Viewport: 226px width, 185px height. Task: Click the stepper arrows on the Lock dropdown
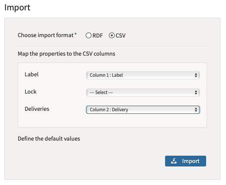pos(196,92)
